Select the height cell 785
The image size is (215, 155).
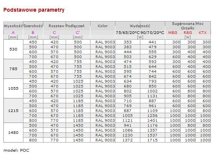13,69
